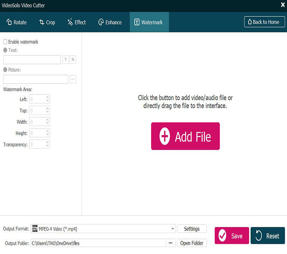The width and height of the screenshot is (287, 254).
Task: Decrease the Top value with down arrow
Action: pos(48,112)
